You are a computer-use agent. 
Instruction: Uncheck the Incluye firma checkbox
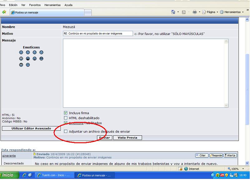click(66, 113)
